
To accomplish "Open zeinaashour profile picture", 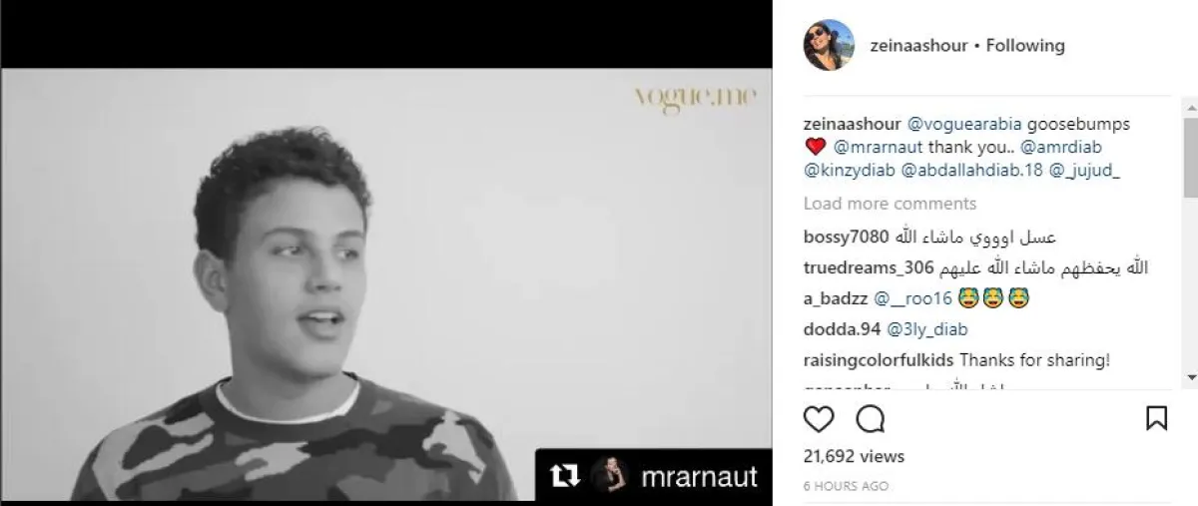I will [830, 45].
